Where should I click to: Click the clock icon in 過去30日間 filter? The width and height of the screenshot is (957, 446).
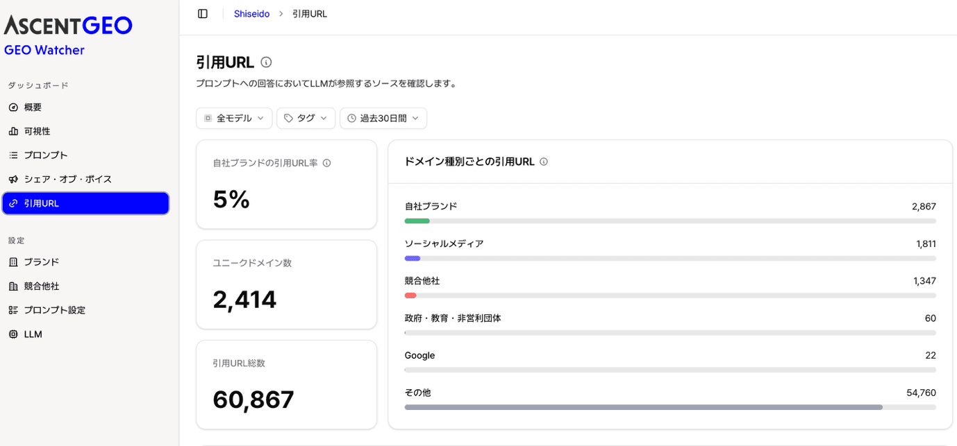pos(351,118)
